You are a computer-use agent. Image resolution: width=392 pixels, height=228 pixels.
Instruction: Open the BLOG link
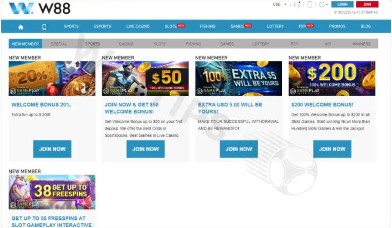point(365,26)
